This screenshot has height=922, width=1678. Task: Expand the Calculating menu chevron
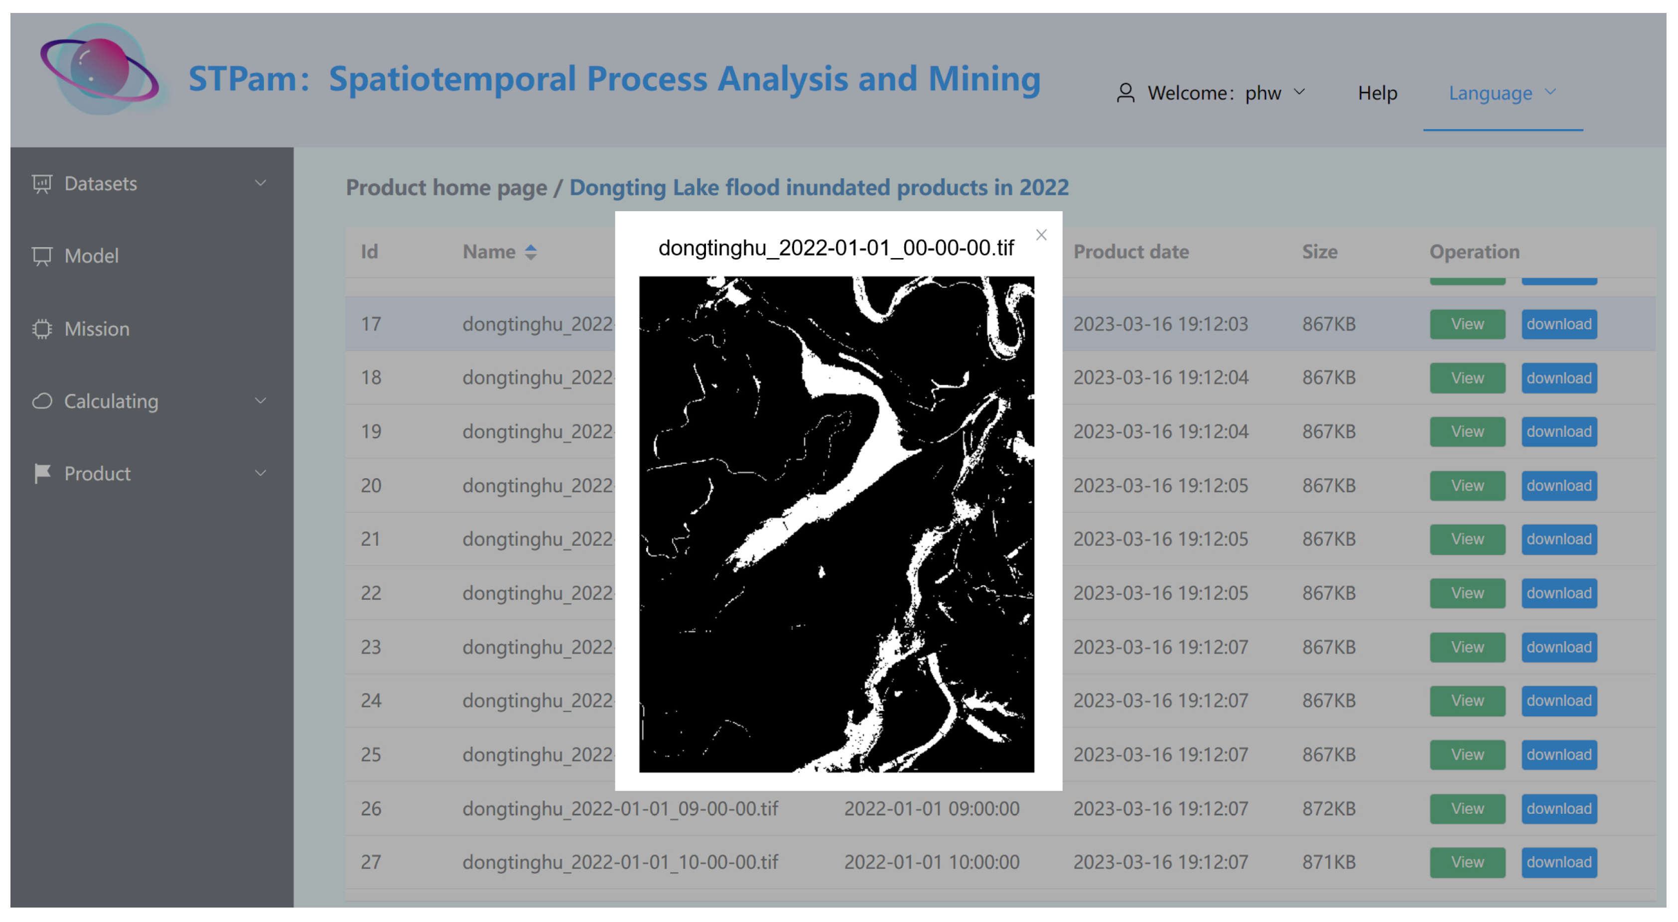pos(261,401)
